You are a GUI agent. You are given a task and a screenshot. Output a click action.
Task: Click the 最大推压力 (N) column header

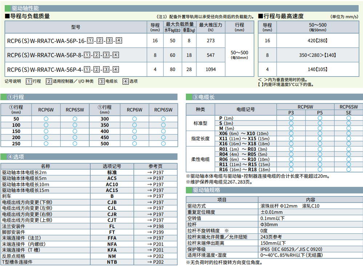(x=211, y=27)
